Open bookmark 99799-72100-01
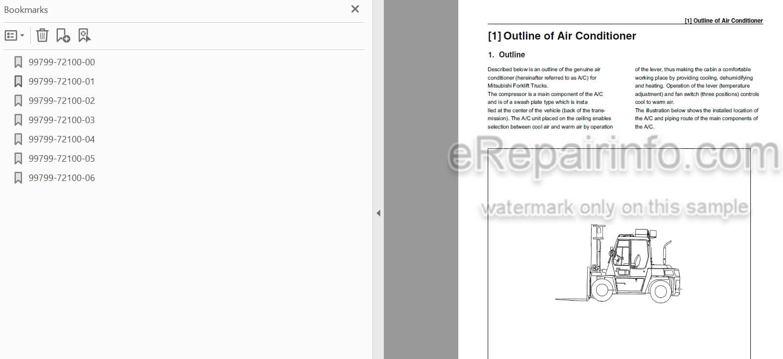Screen dimensions: 783x359 61,82
